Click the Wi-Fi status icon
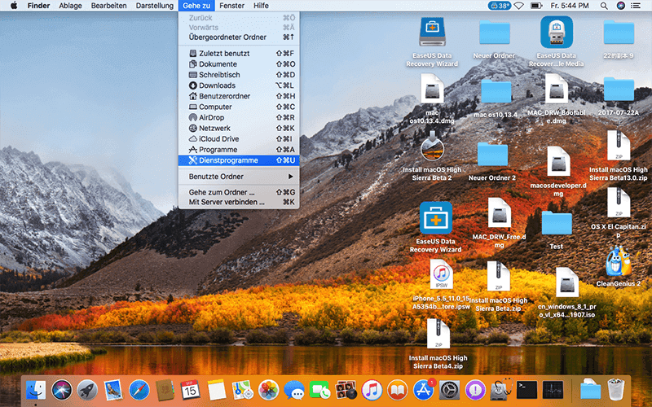 tap(518, 6)
